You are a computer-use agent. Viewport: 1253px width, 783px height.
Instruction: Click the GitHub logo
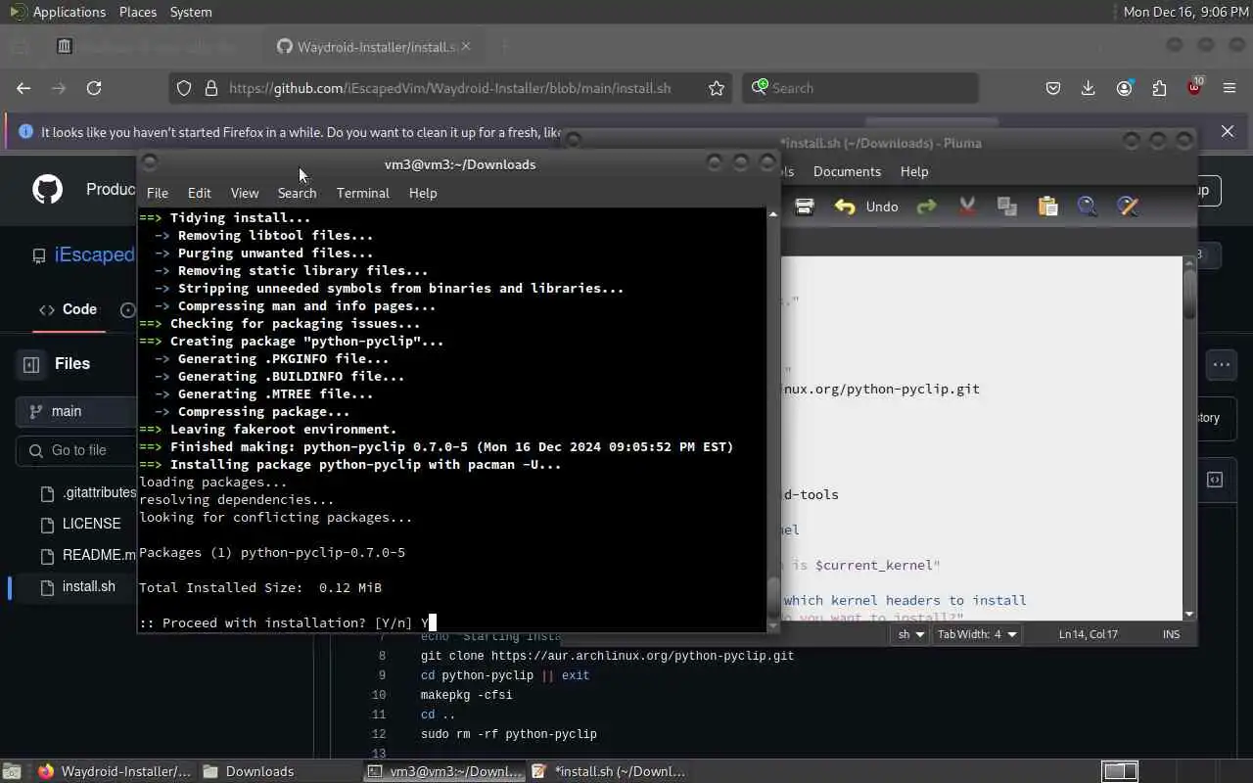click(47, 189)
